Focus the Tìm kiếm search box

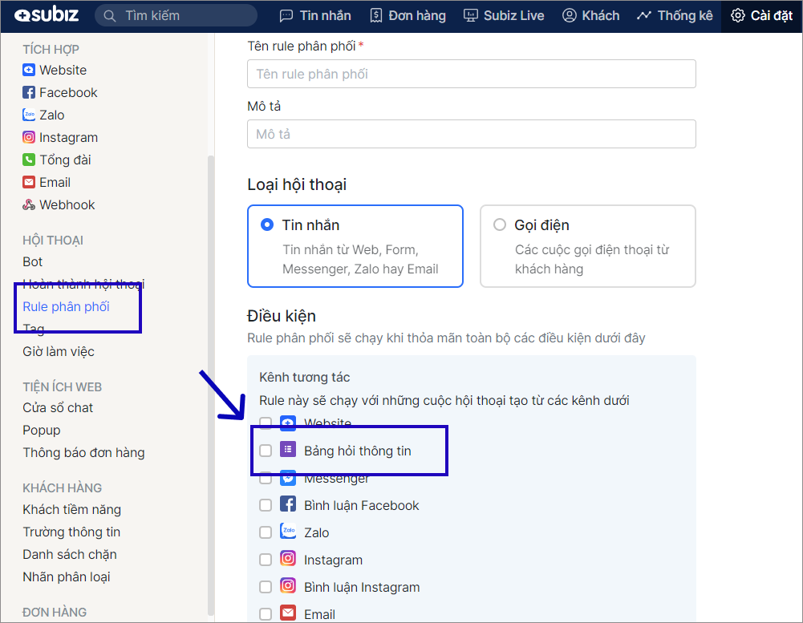[185, 16]
